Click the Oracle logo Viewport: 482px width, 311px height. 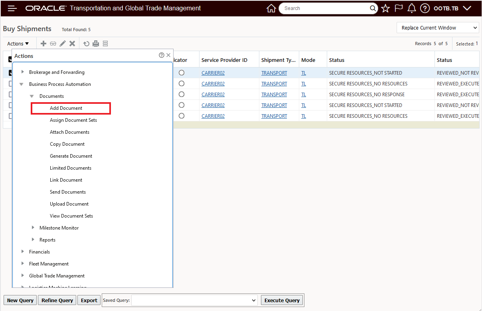click(45, 8)
